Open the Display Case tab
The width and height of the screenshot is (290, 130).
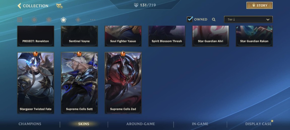(x=258, y=124)
